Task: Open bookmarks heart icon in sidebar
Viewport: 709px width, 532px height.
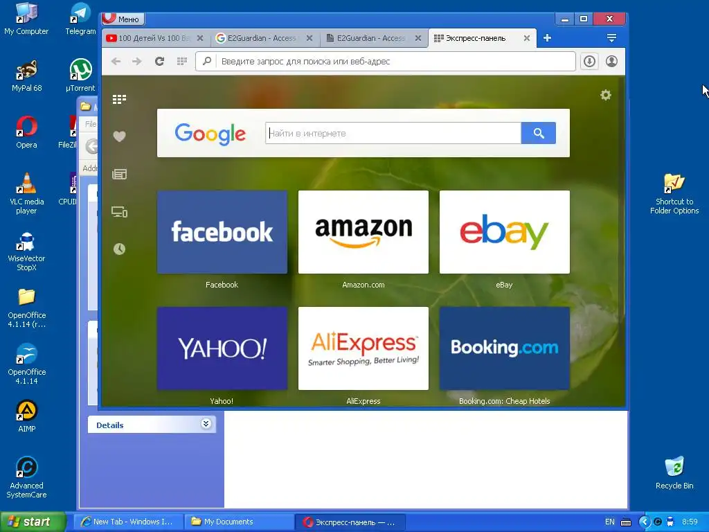Action: click(119, 136)
